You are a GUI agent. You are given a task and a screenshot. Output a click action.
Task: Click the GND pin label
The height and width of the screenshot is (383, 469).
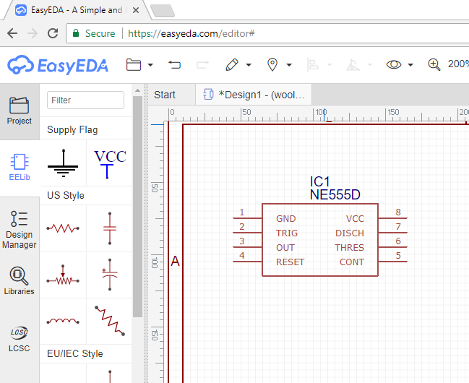[286, 219]
